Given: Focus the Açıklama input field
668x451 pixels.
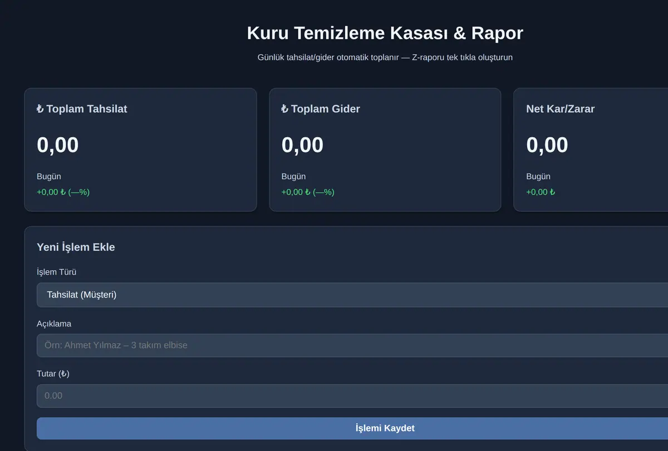Looking at the screenshot, I should point(352,345).
